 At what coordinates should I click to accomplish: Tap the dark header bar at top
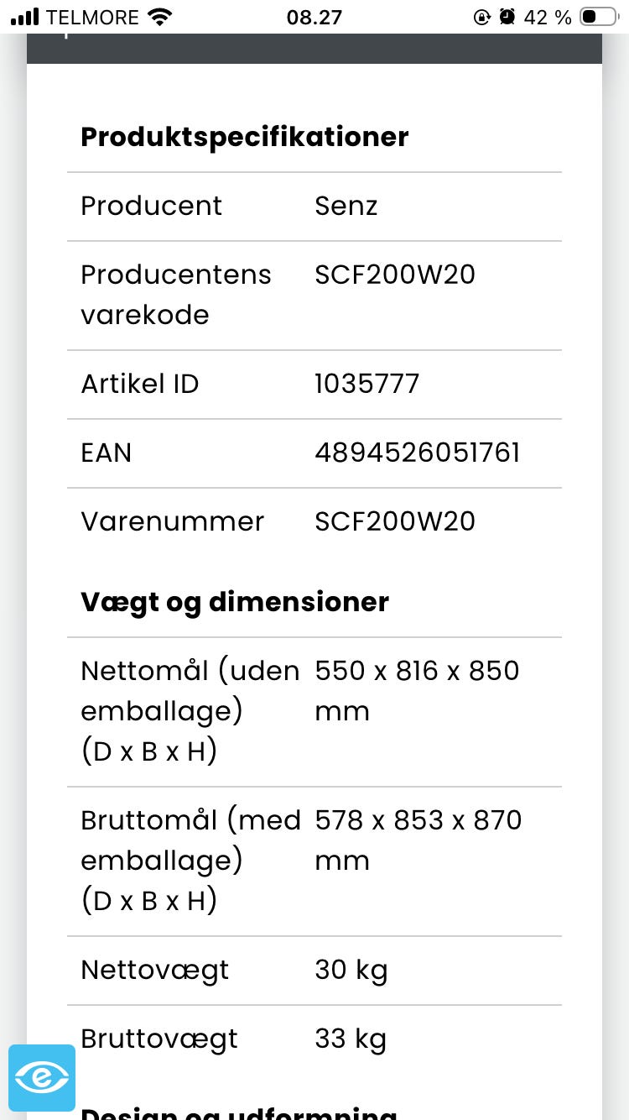click(314, 49)
